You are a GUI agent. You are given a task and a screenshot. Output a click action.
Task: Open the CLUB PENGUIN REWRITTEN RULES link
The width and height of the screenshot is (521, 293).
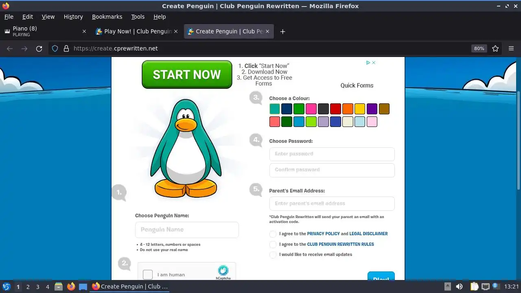340,245
